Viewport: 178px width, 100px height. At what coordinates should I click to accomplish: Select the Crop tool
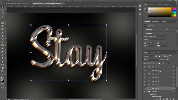click(x=3, y=20)
